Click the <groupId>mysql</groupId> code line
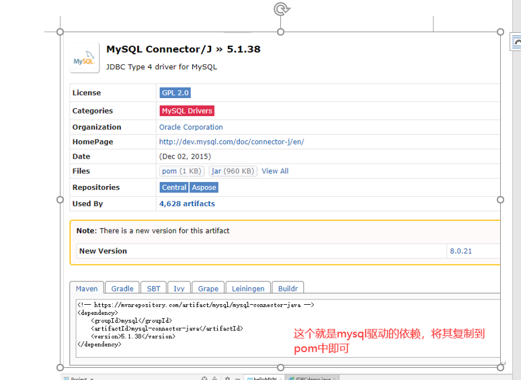521x380 pixels. pyautogui.click(x=131, y=321)
